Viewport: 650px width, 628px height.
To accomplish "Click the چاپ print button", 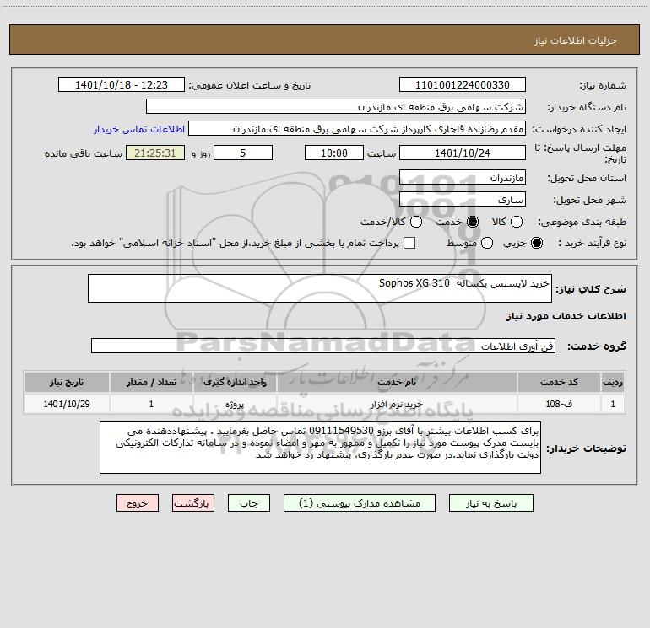I will point(249,503).
